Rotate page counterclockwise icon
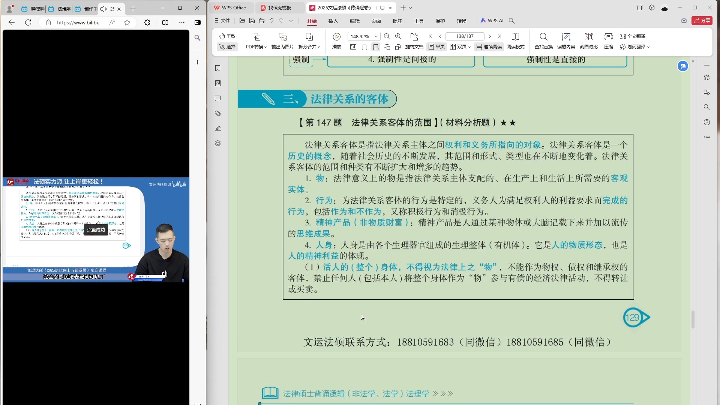720x405 pixels. pos(387,47)
